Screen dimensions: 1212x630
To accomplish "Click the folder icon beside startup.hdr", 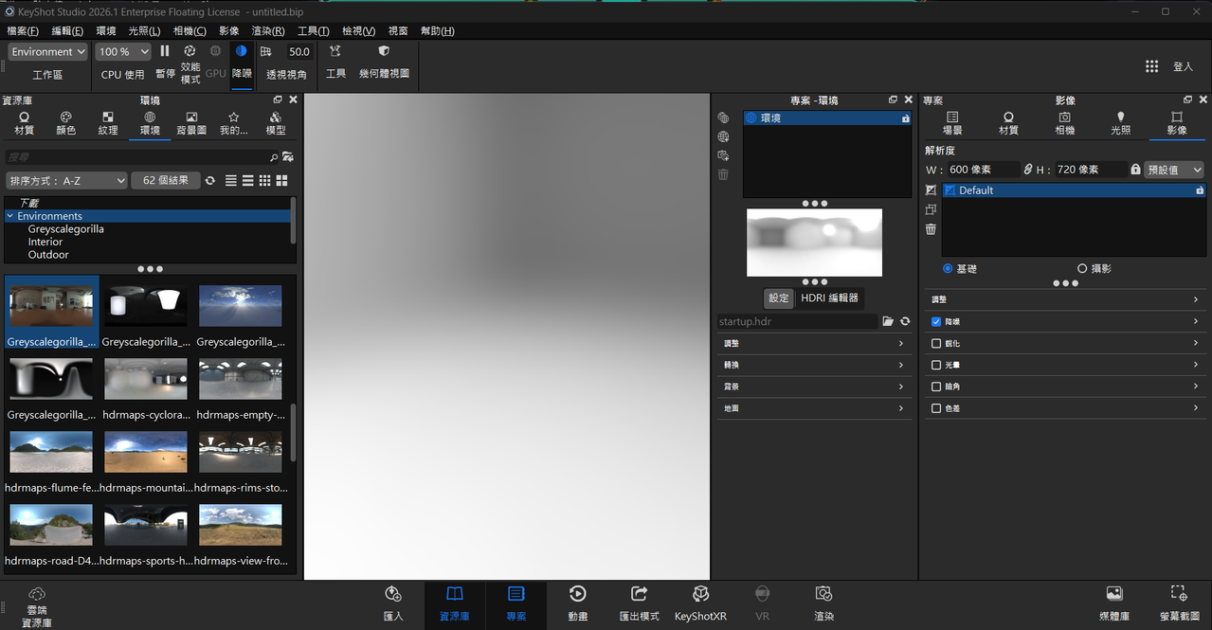I will 888,322.
